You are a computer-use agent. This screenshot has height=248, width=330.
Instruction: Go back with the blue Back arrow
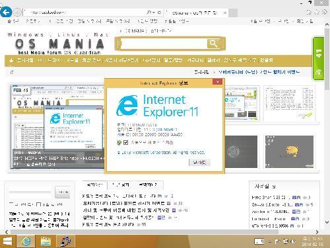pyautogui.click(x=6, y=12)
